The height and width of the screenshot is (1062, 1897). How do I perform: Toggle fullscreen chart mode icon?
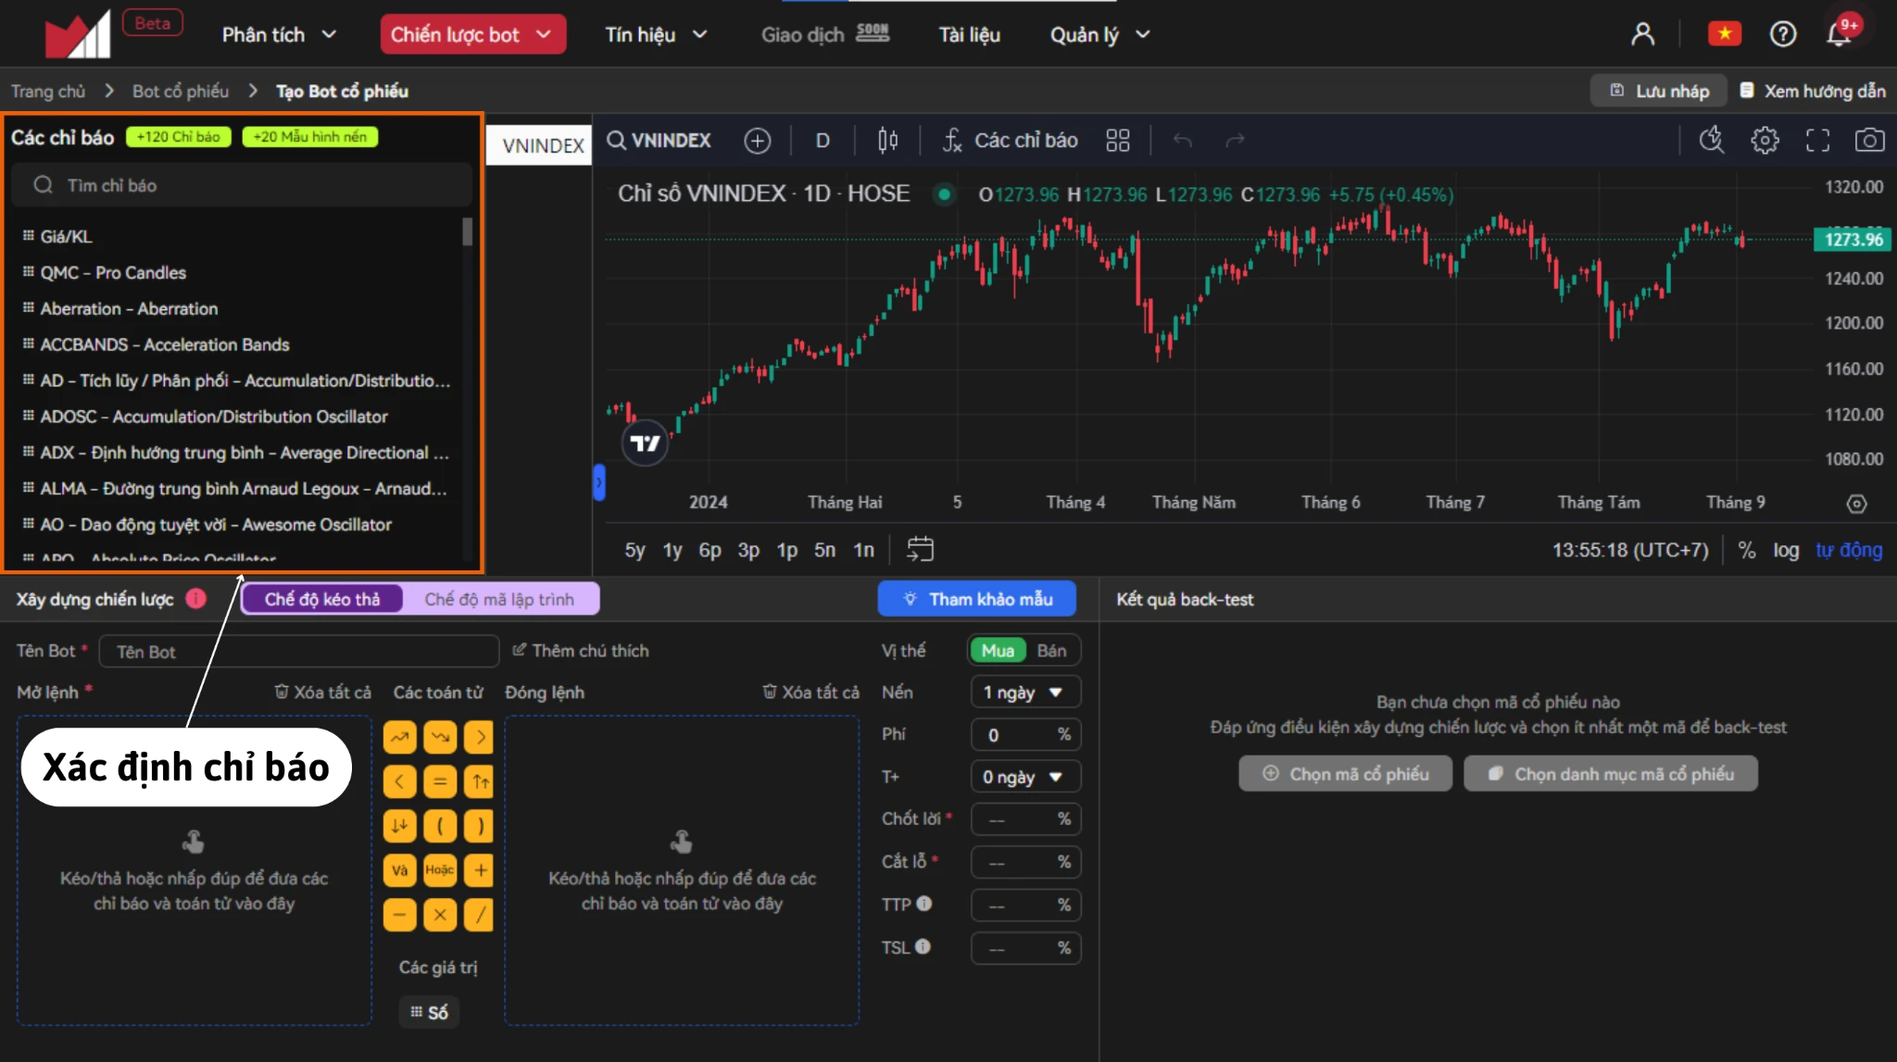[1818, 140]
